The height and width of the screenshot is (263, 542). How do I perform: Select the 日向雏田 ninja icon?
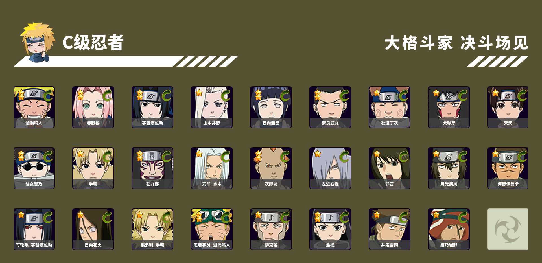(271, 107)
